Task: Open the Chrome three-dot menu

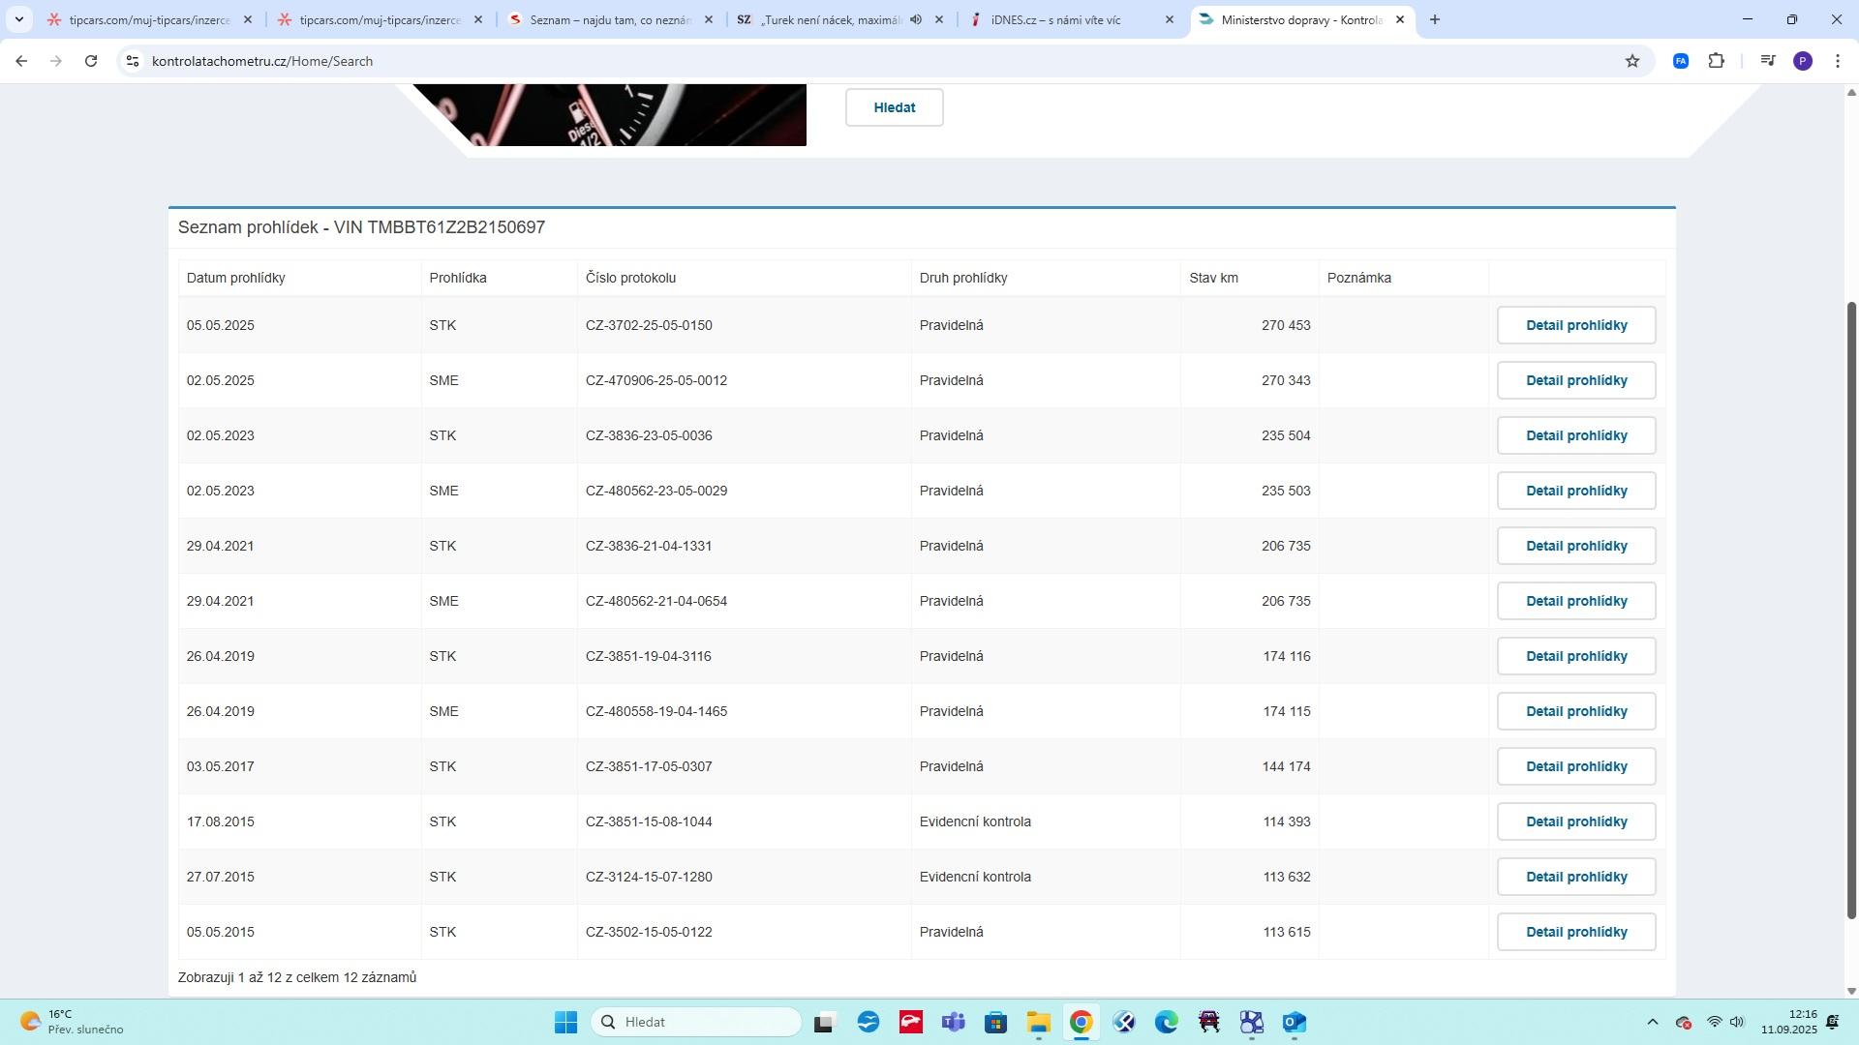Action: click(x=1838, y=61)
